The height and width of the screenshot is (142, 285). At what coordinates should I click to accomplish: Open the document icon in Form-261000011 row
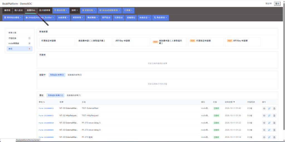coord(274,116)
